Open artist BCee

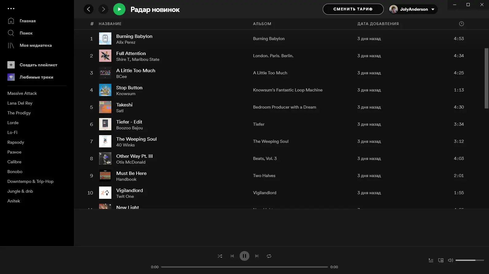click(121, 77)
